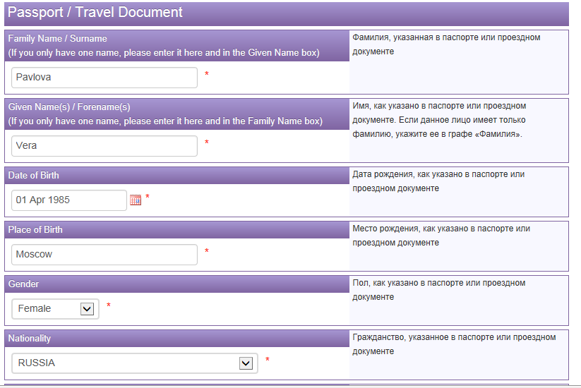Click the Family Name field containing Pavlova

click(x=104, y=78)
